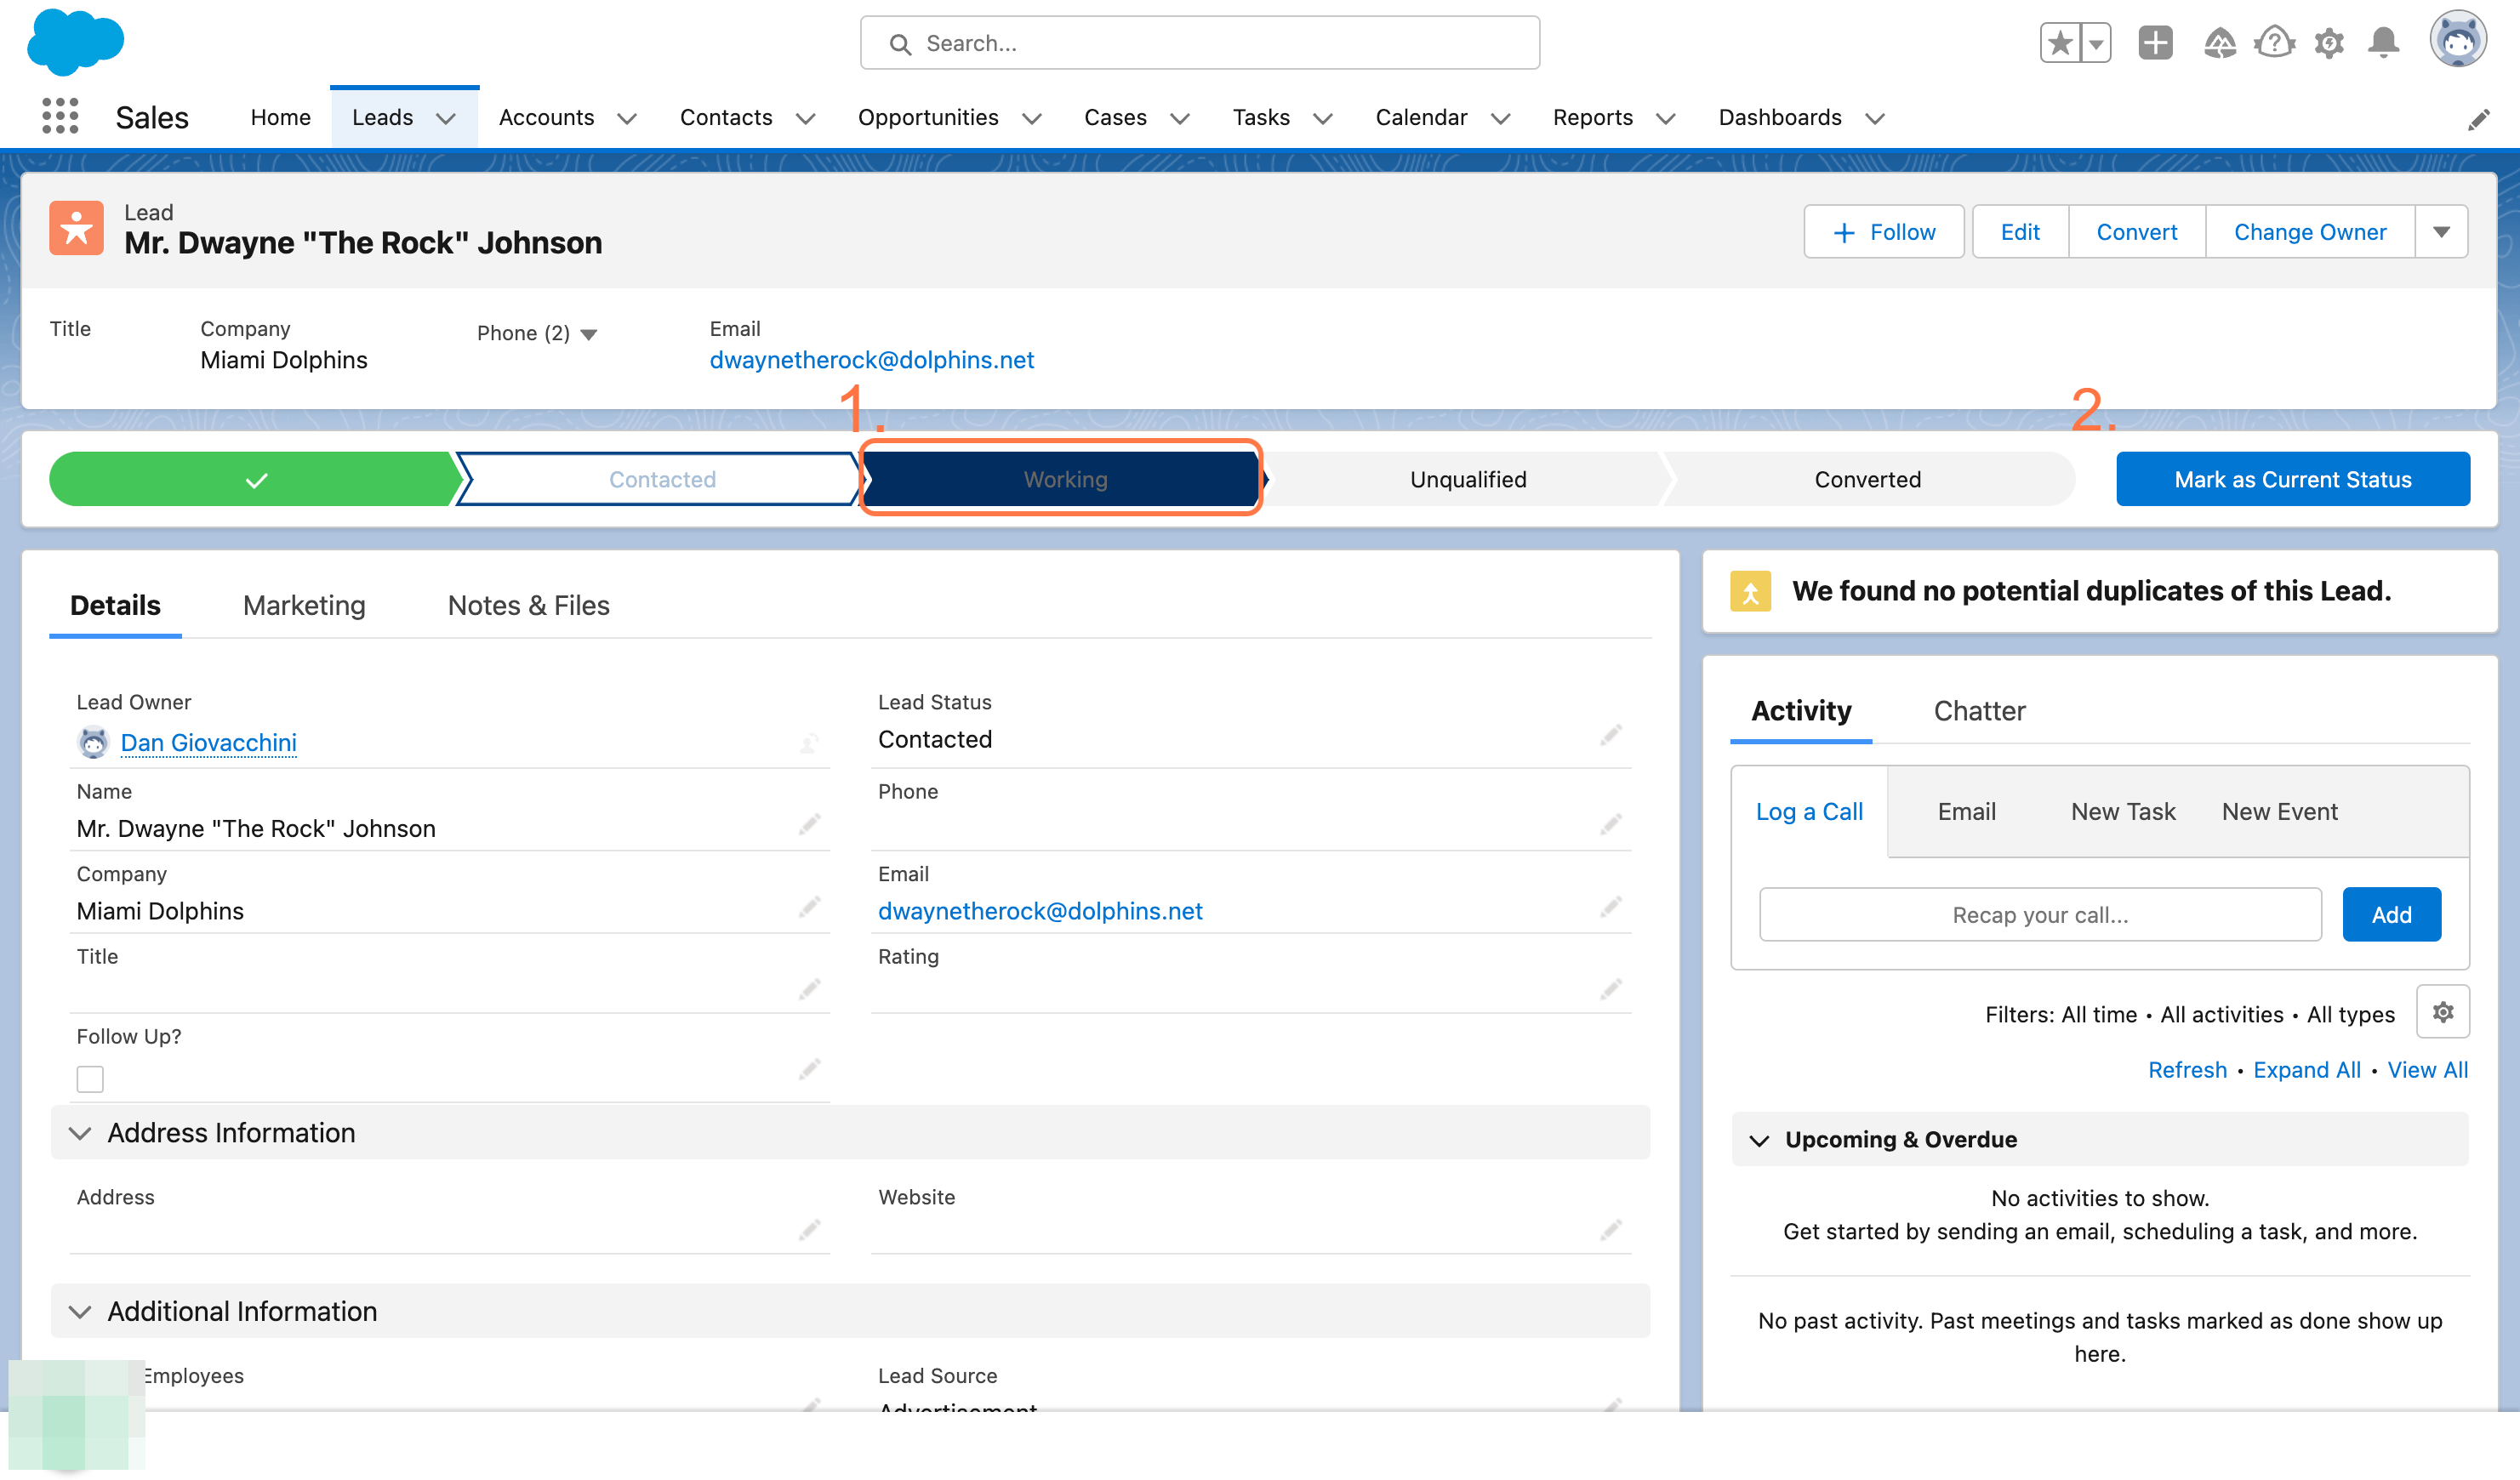This screenshot has width=2520, height=1480.
Task: Edit the Website field pencil icon
Action: click(1610, 1229)
